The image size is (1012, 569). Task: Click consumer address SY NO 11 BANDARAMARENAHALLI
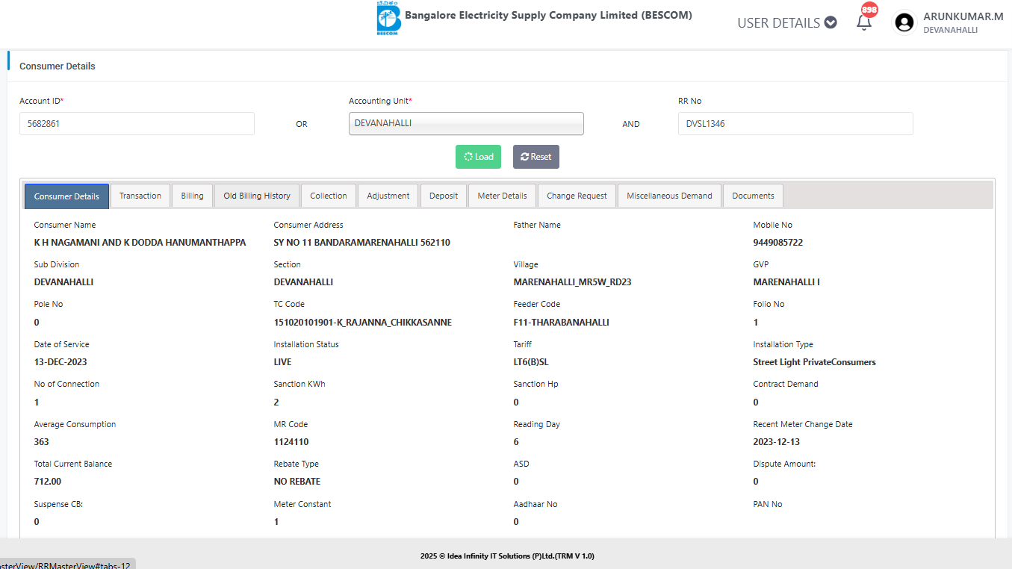[x=361, y=243]
